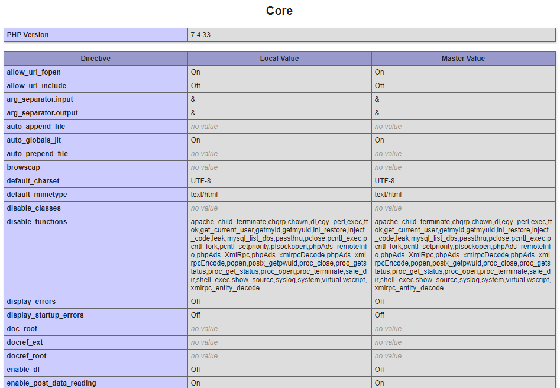Click the auto_prepend_file directive
This screenshot has width=560, height=388.
click(37, 154)
